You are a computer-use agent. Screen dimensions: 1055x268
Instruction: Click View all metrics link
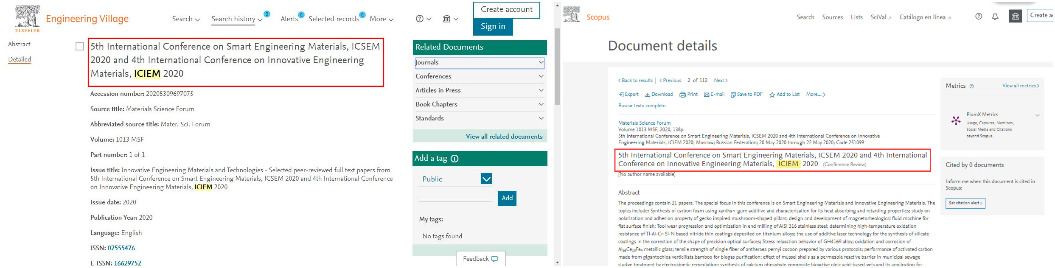point(1021,86)
